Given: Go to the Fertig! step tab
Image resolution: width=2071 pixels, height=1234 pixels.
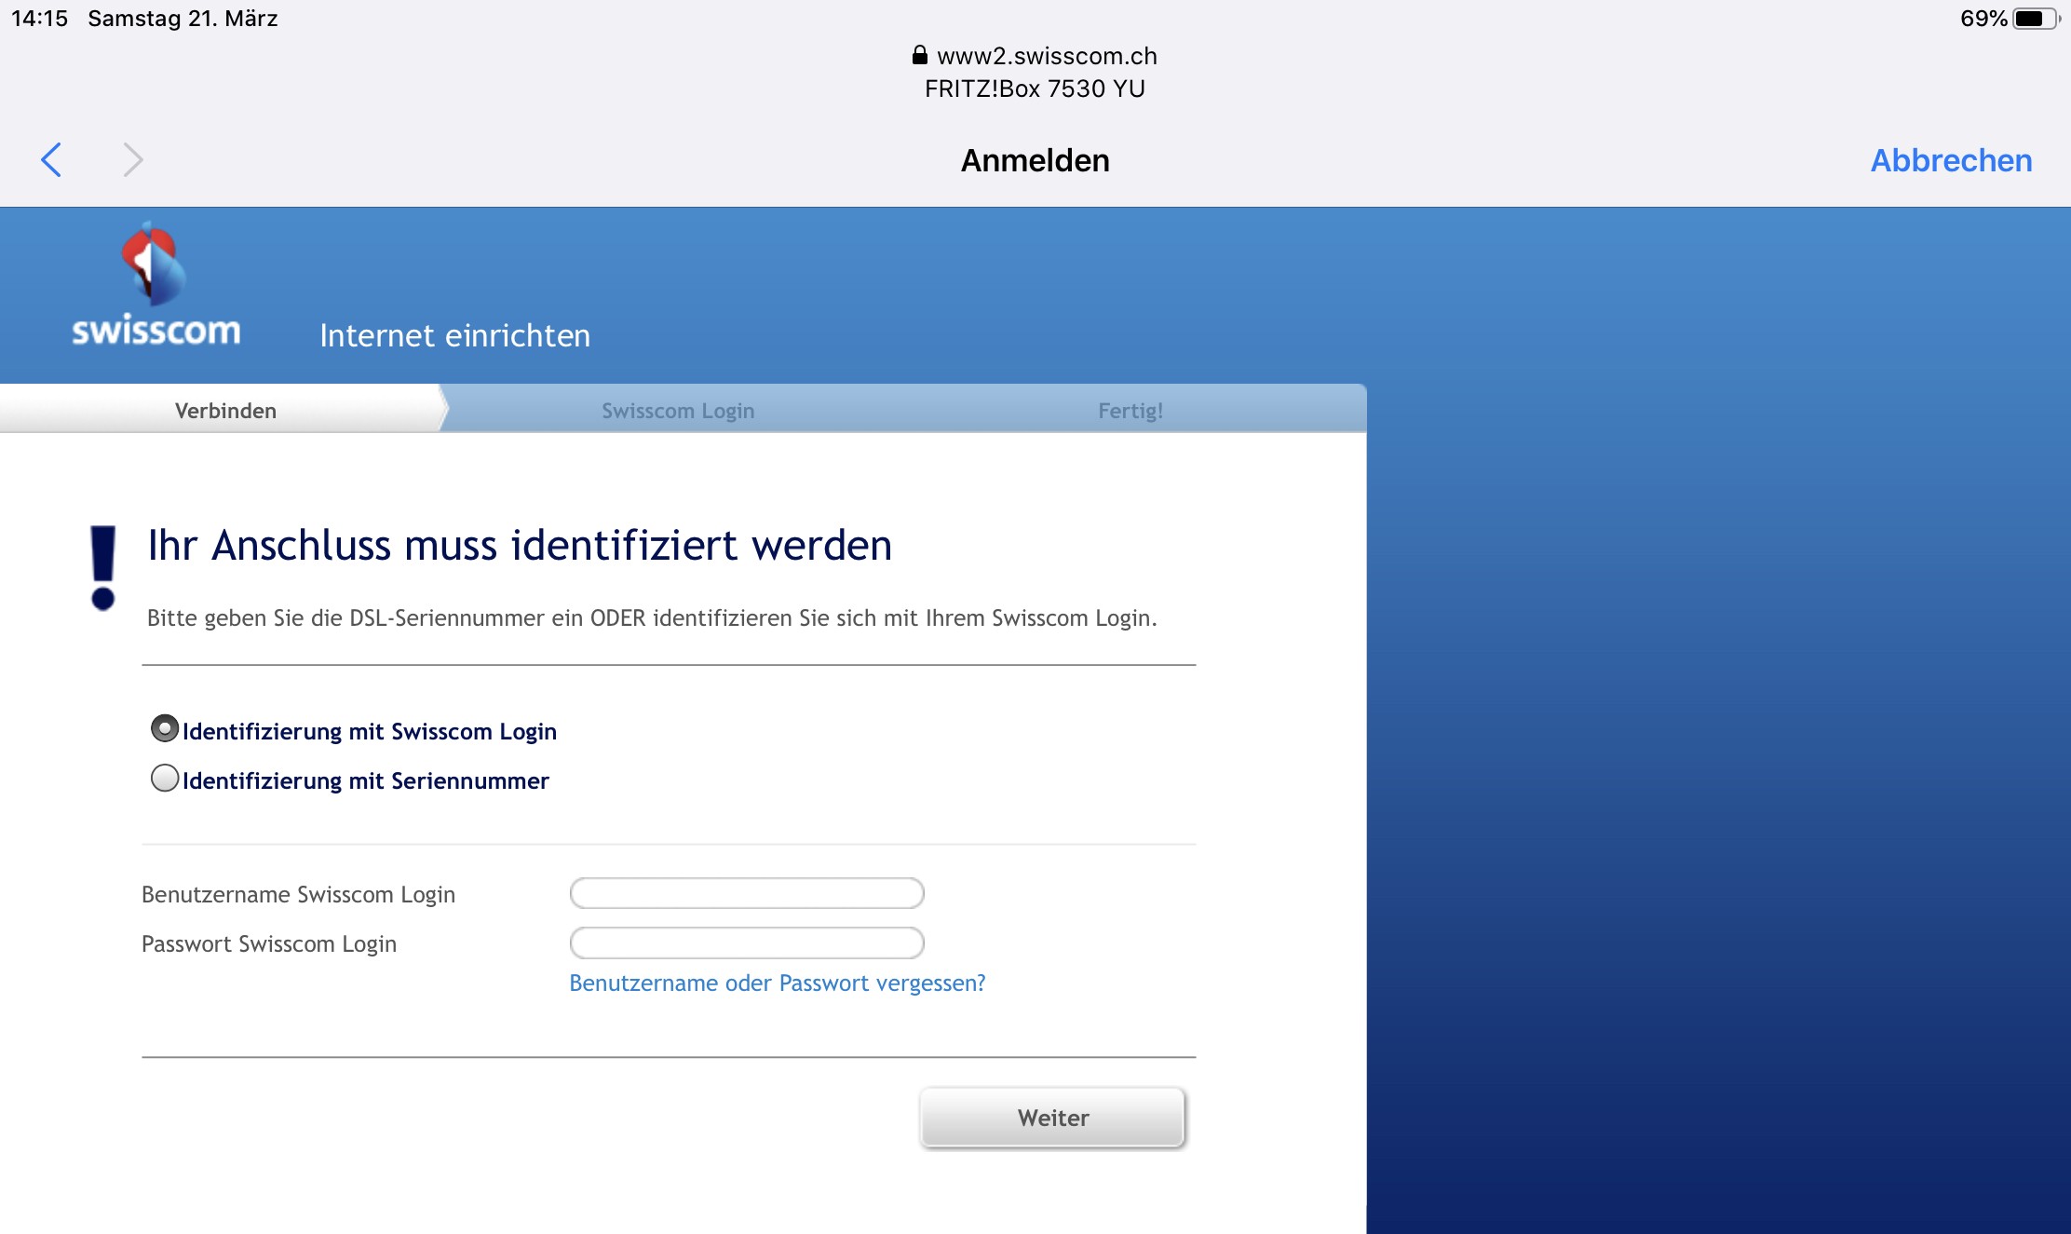Looking at the screenshot, I should click(1130, 411).
